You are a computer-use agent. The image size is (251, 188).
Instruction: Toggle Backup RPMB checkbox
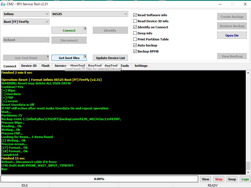click(x=135, y=51)
